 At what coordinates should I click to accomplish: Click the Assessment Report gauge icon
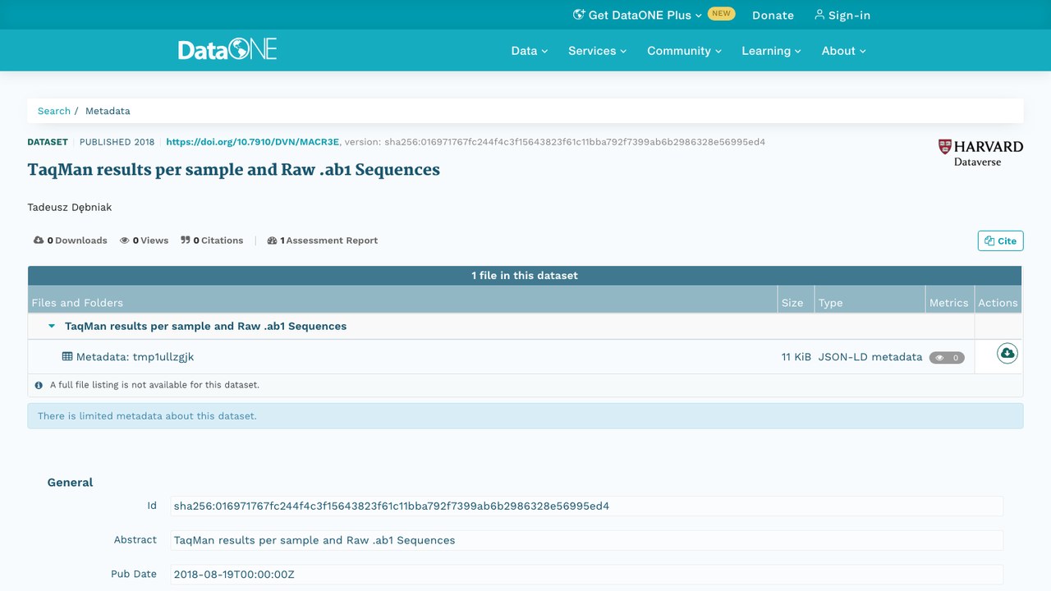pos(273,241)
